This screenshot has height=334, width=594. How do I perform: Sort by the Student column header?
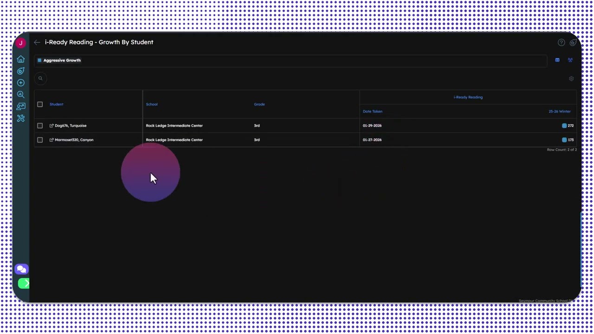coord(57,104)
